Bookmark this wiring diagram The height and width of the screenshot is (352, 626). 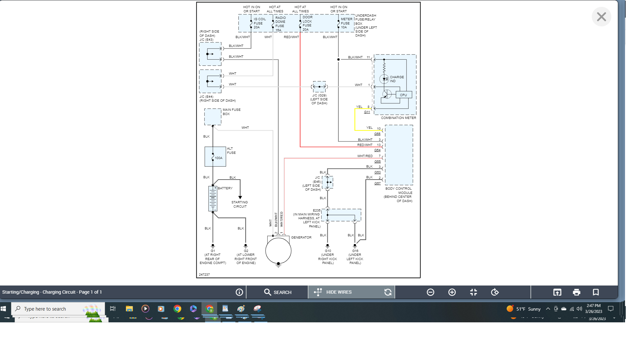(596, 292)
